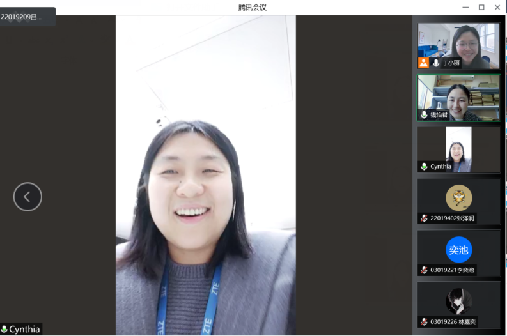
Task: Minimize the 腾讯会议 window
Action: click(x=466, y=8)
